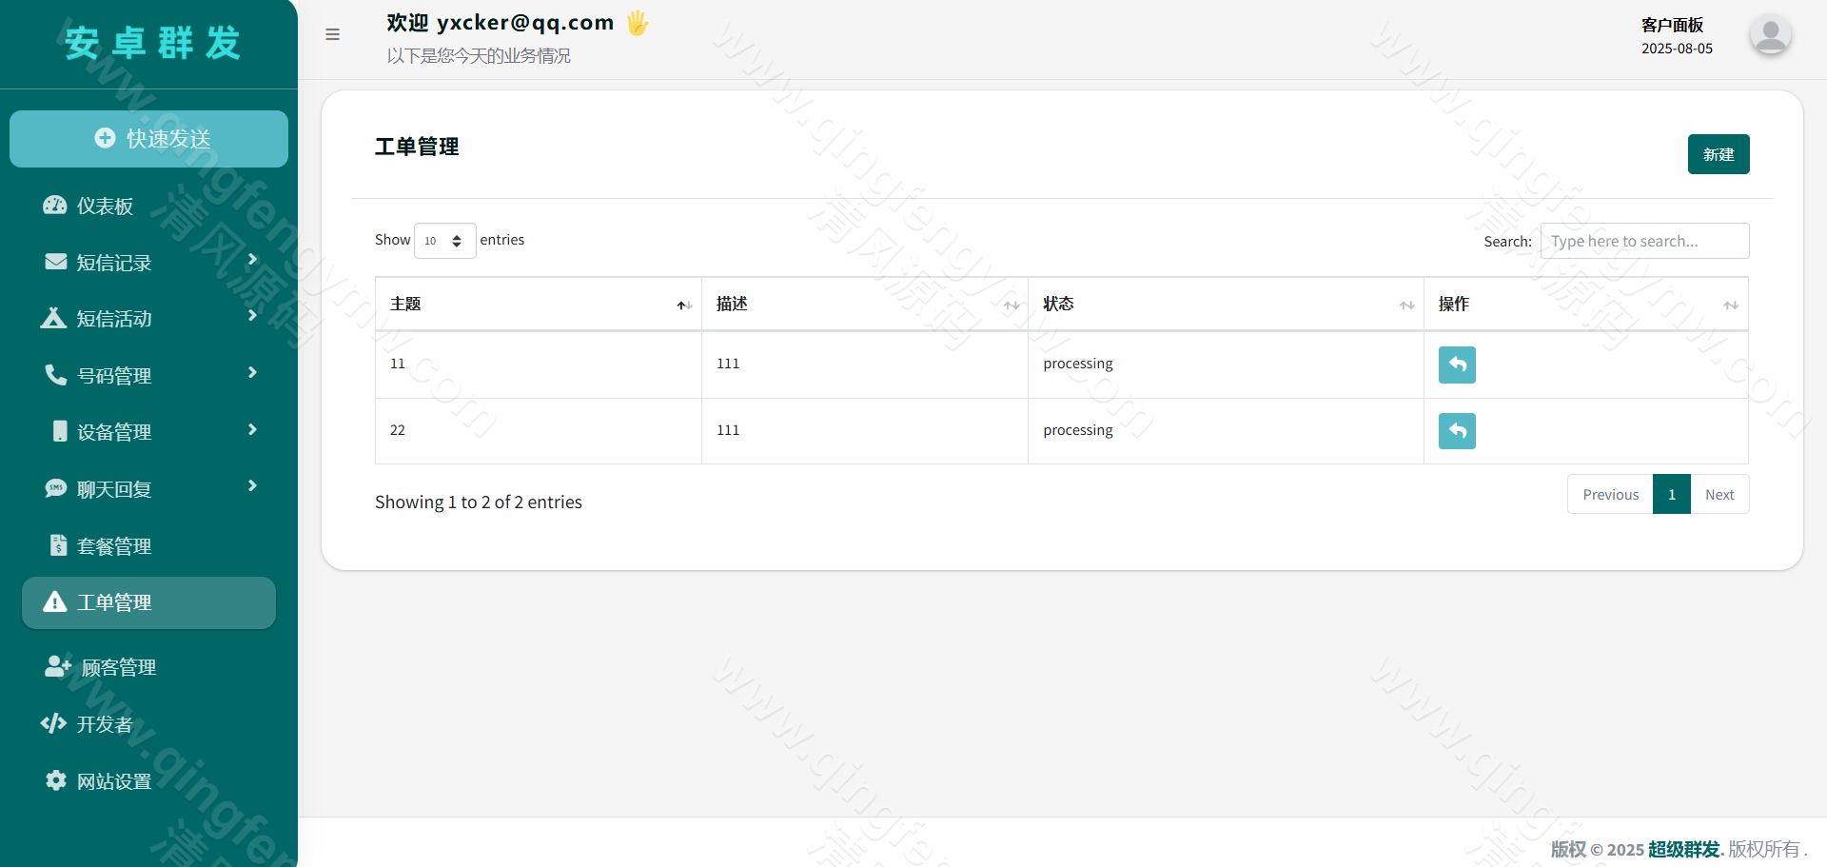Click the 设备管理 device icon

[60, 431]
